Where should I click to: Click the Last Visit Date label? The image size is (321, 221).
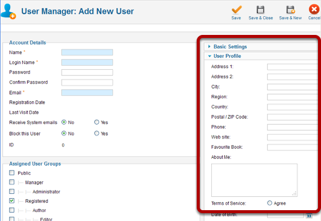[24, 113]
